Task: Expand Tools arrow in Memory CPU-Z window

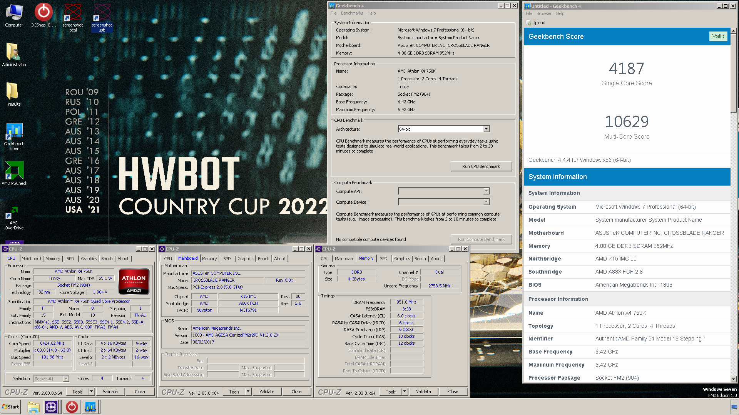Action: [x=405, y=392]
